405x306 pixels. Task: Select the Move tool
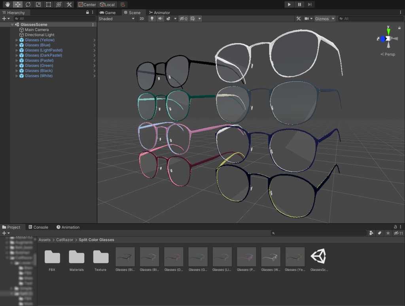(17, 4)
